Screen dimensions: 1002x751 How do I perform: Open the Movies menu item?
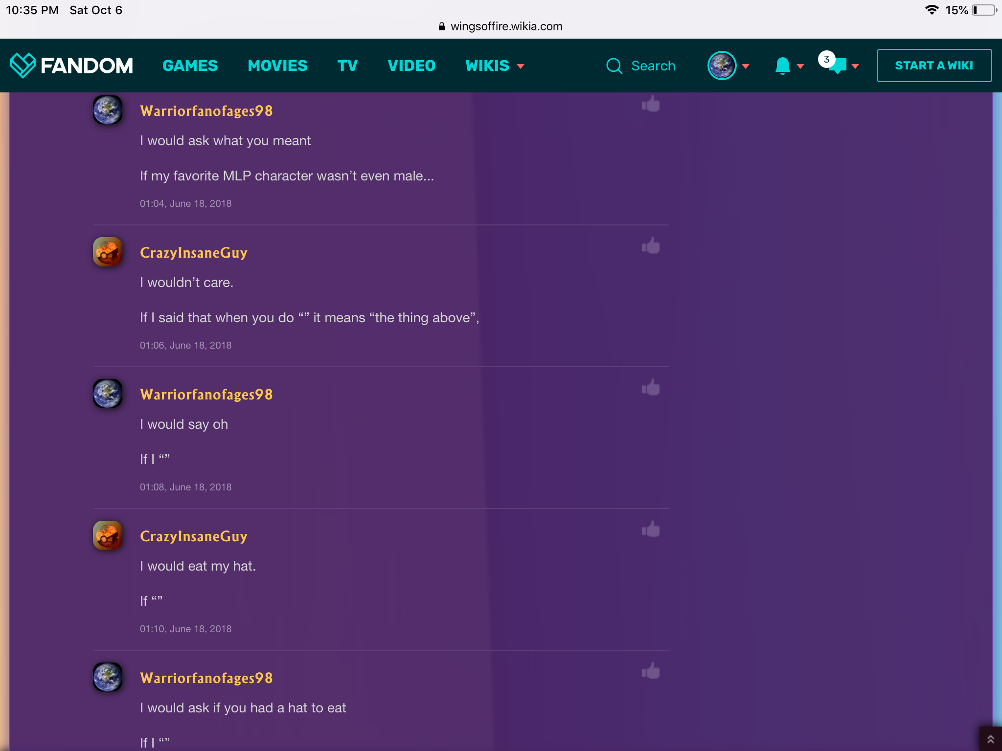277,66
